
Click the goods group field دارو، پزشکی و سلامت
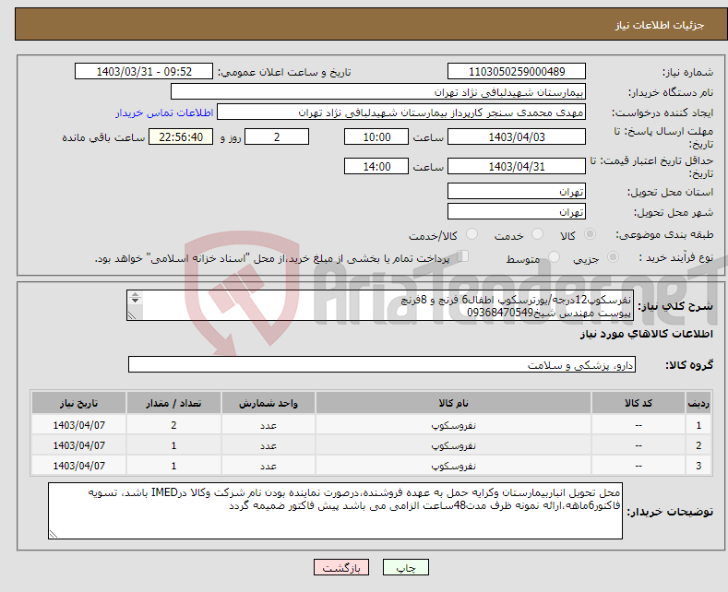[x=382, y=364]
